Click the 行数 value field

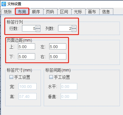point(29,28)
